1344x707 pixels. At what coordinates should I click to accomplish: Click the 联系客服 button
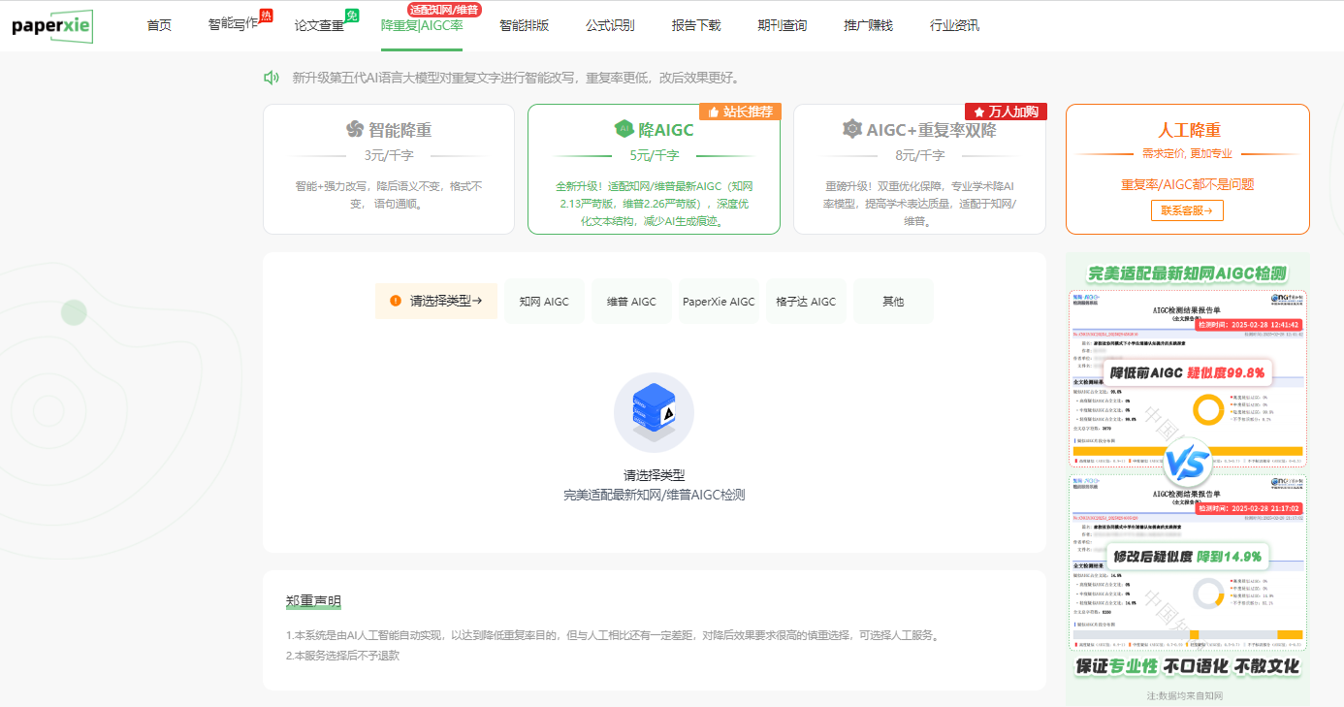pyautogui.click(x=1187, y=209)
